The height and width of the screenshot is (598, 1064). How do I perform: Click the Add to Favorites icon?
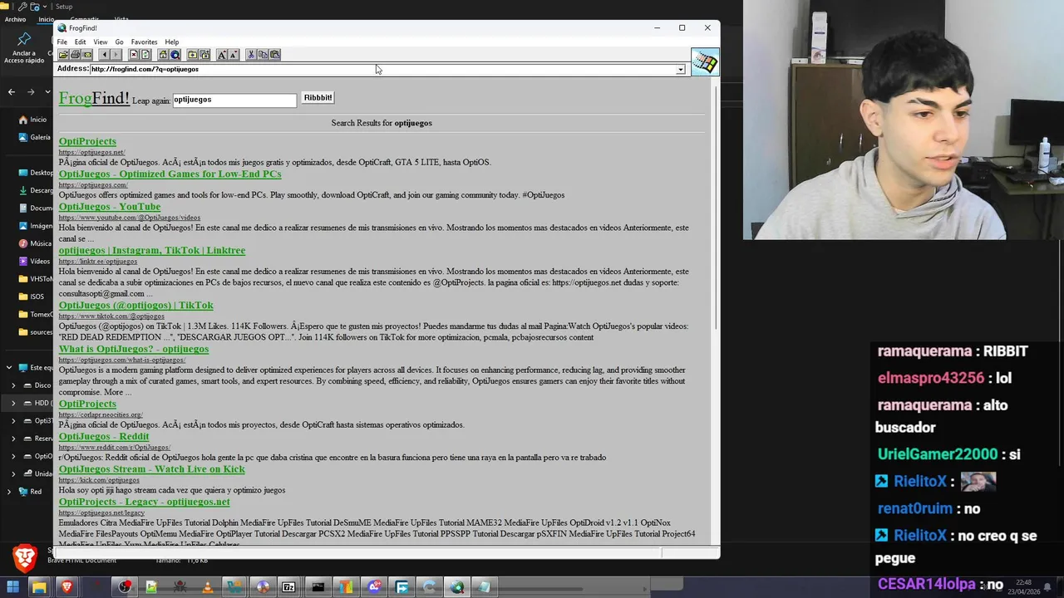click(x=204, y=55)
